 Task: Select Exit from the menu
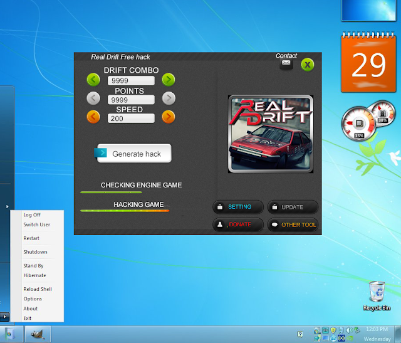click(27, 318)
